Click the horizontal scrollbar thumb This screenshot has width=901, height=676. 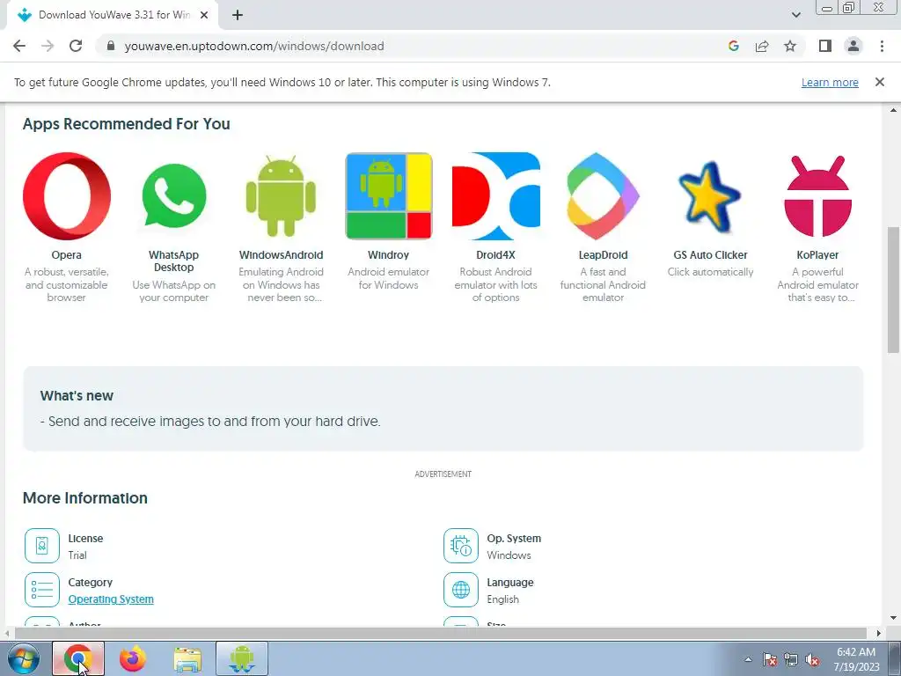(x=441, y=633)
